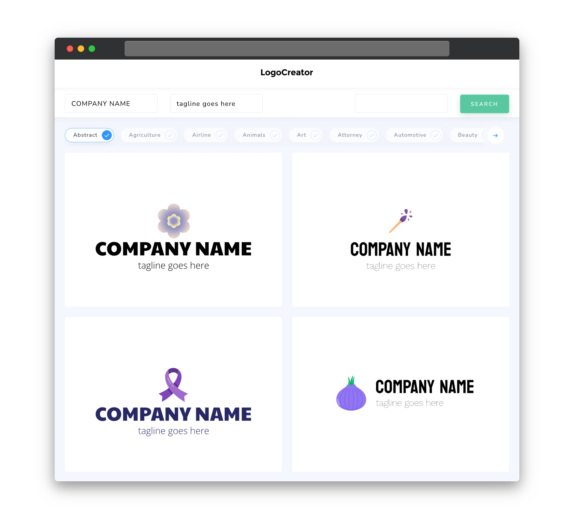Click the Animals category checkmark icon

click(274, 135)
